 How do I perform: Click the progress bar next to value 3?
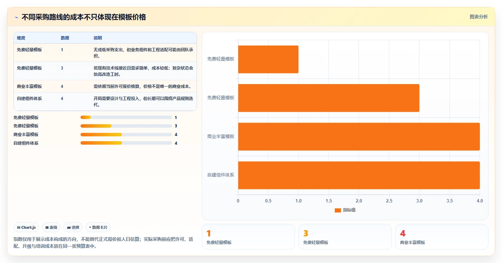coord(126,126)
